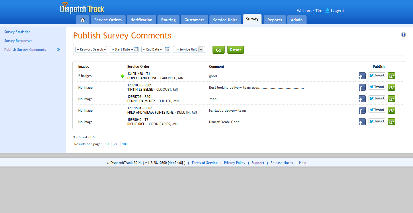Switch to the Customers tab
The width and height of the screenshot is (413, 213).
coord(194,20)
